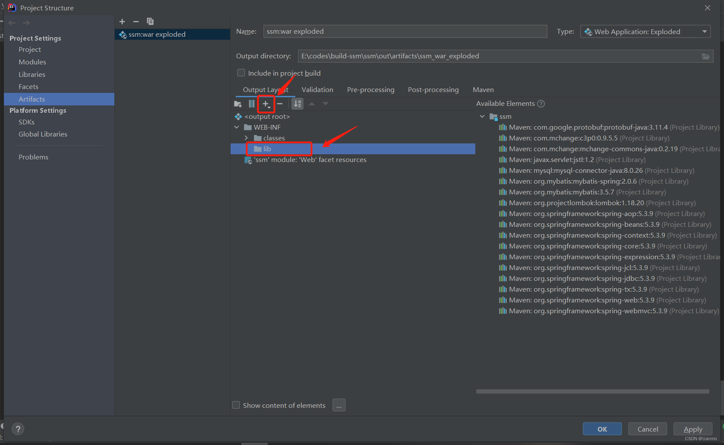Copy the ssm:war exploded artifact
The height and width of the screenshot is (445, 724).
tap(150, 22)
